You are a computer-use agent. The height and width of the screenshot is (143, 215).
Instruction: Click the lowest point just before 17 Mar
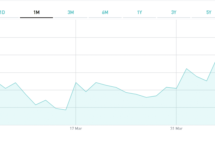(x=66, y=110)
